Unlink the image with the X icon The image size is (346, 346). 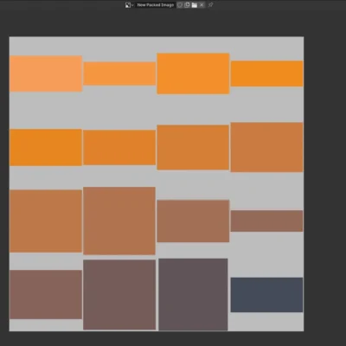202,5
